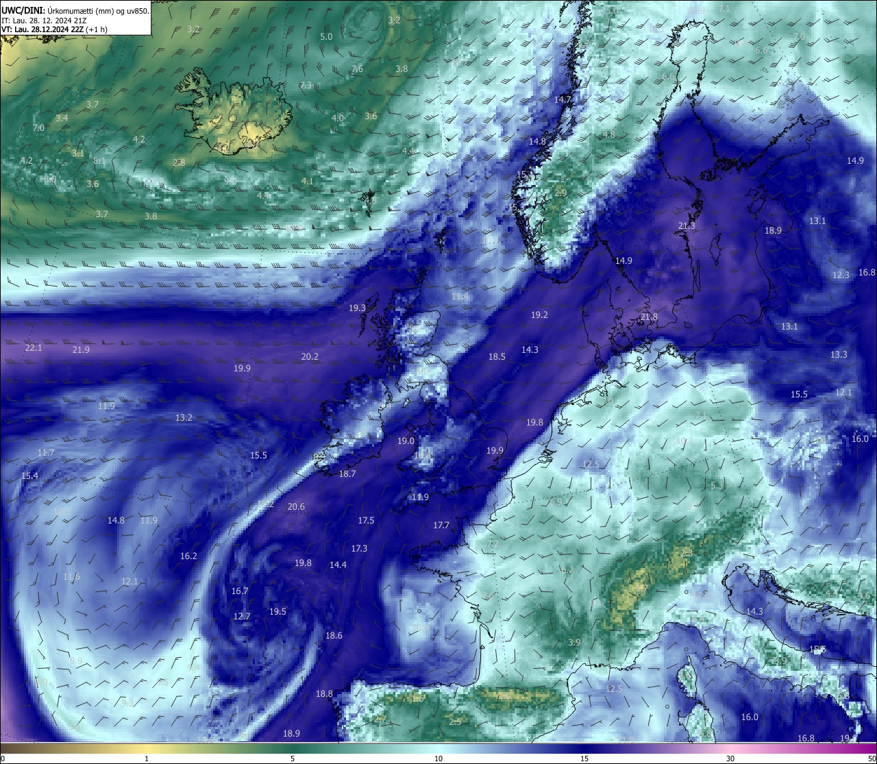Click the 18.8 value label
Screen dimensions: 877x764
(324, 694)
